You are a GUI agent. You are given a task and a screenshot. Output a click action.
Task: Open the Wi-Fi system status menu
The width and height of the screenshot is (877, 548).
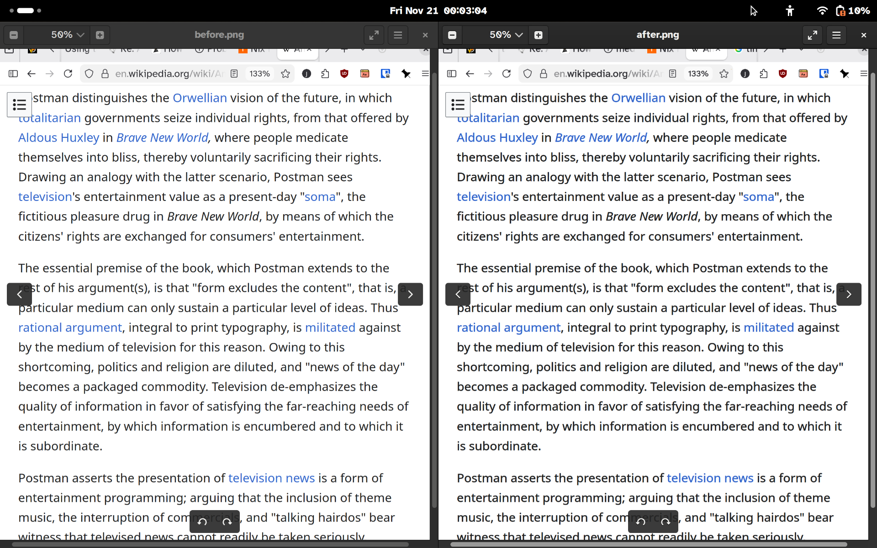822,11
